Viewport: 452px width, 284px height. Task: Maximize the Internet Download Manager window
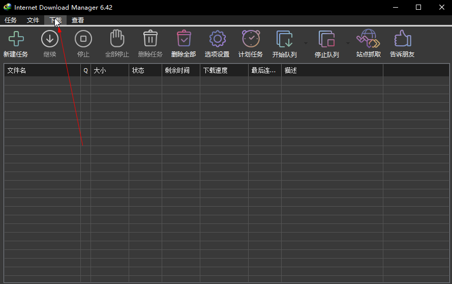click(x=418, y=8)
